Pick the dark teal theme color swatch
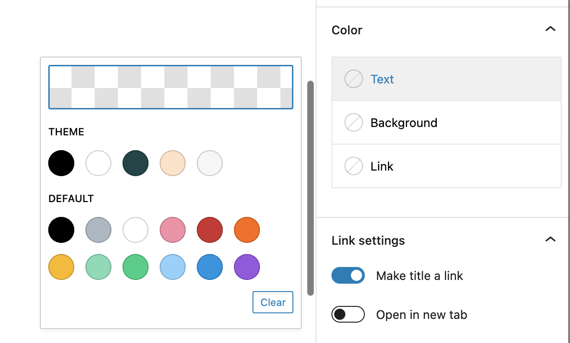This screenshot has height=343, width=570. (136, 163)
